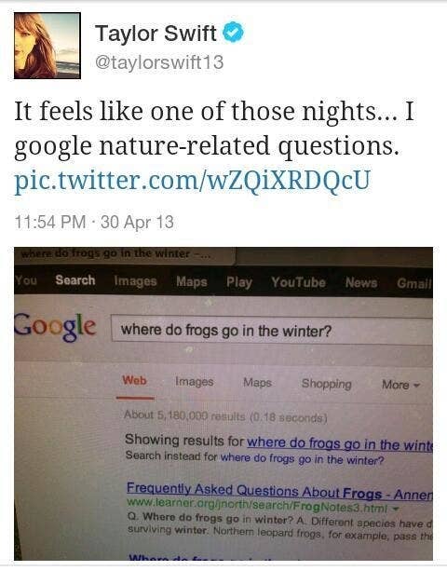This screenshot has height=571, width=447.
Task: Open Maps in the black top bar
Action: [192, 282]
